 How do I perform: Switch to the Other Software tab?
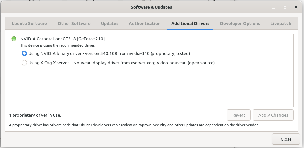[x=74, y=23]
